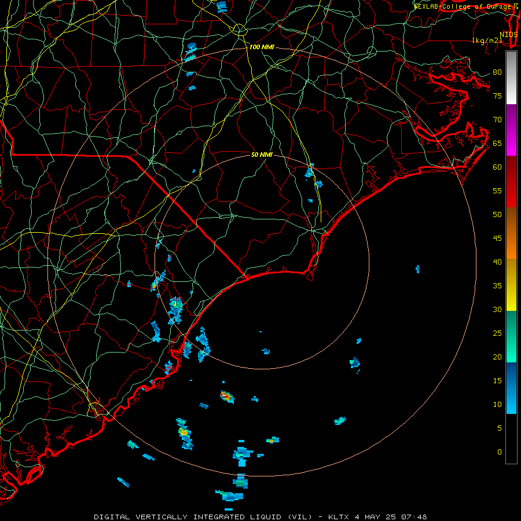Image resolution: width=521 pixels, height=521 pixels.
Task: Click the 80 value on the color scale
Action: (x=497, y=72)
